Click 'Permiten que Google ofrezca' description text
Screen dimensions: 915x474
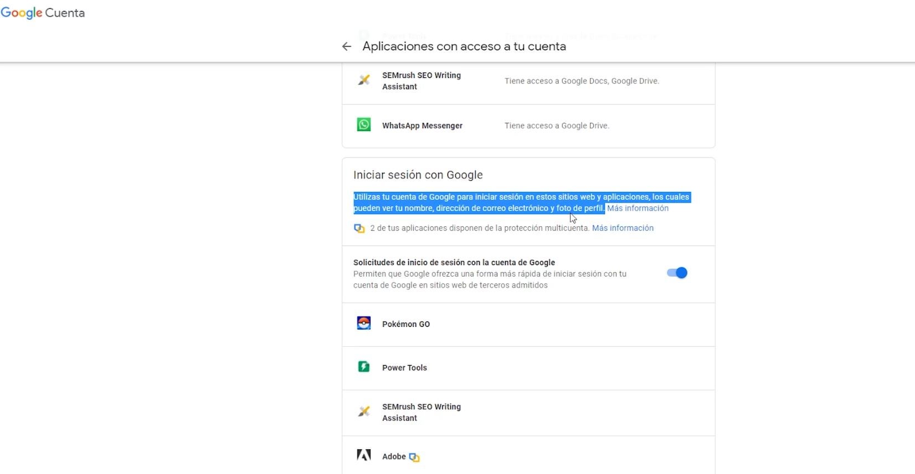tap(490, 279)
